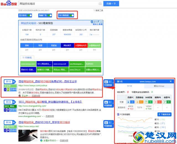Click the 下载排名词 download button
The image size is (177, 144).
pyautogui.click(x=165, y=114)
